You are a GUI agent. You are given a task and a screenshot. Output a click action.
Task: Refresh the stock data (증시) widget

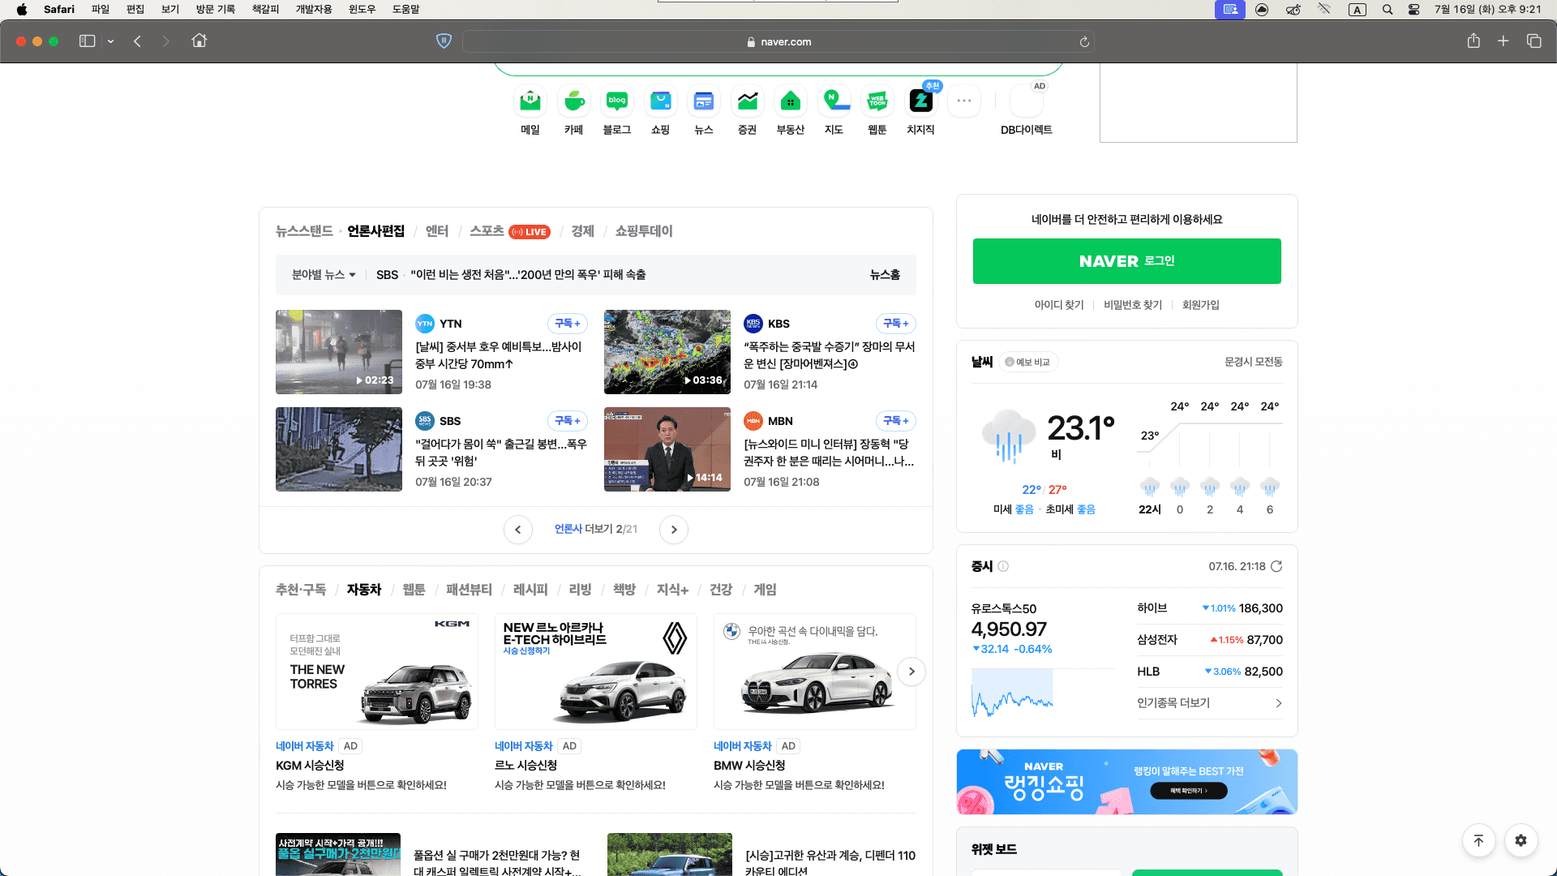pos(1276,566)
